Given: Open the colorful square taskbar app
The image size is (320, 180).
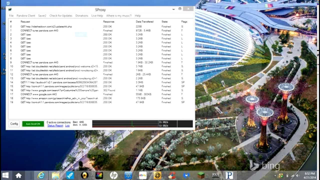Looking at the screenshot, I should tap(99, 175).
